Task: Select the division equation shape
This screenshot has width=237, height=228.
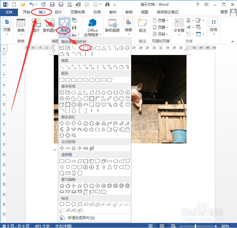Action: click(80, 148)
